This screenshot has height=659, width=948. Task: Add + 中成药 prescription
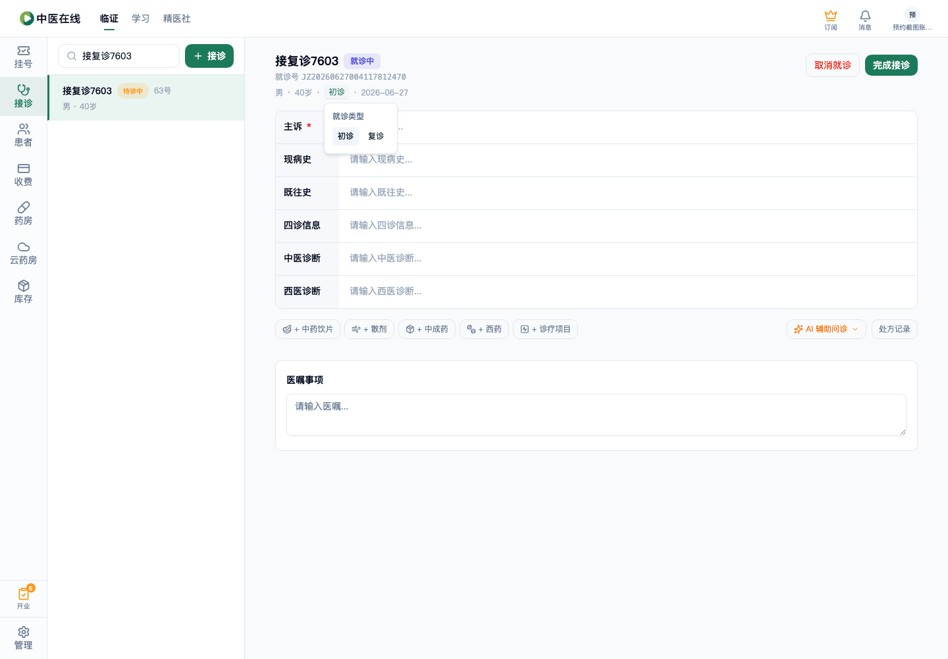[x=427, y=329]
